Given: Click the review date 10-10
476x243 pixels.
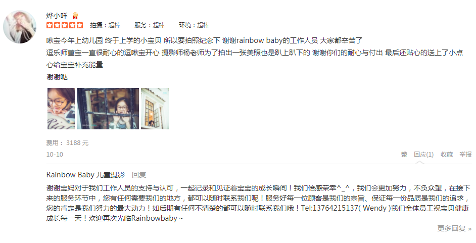Looking at the screenshot, I should [x=55, y=155].
